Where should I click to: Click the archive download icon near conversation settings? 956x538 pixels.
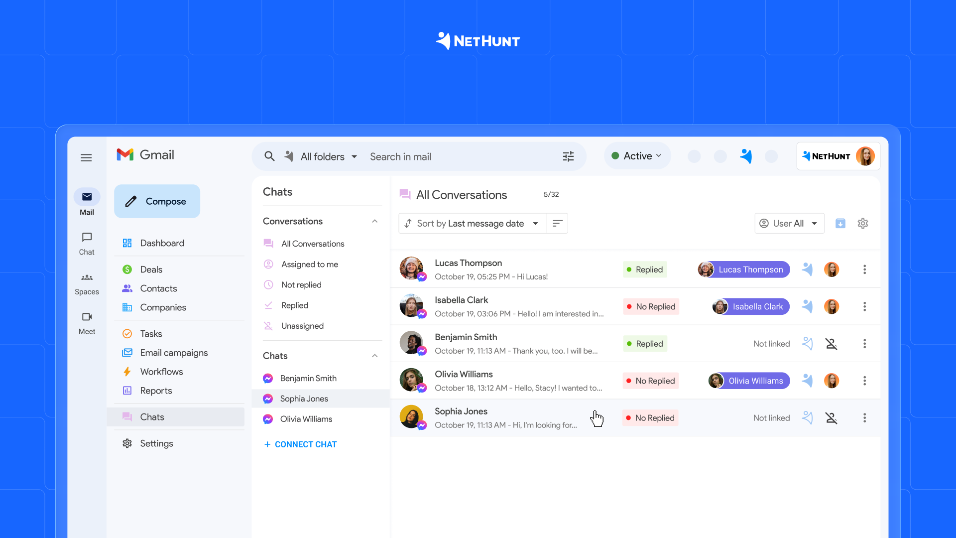pos(840,223)
